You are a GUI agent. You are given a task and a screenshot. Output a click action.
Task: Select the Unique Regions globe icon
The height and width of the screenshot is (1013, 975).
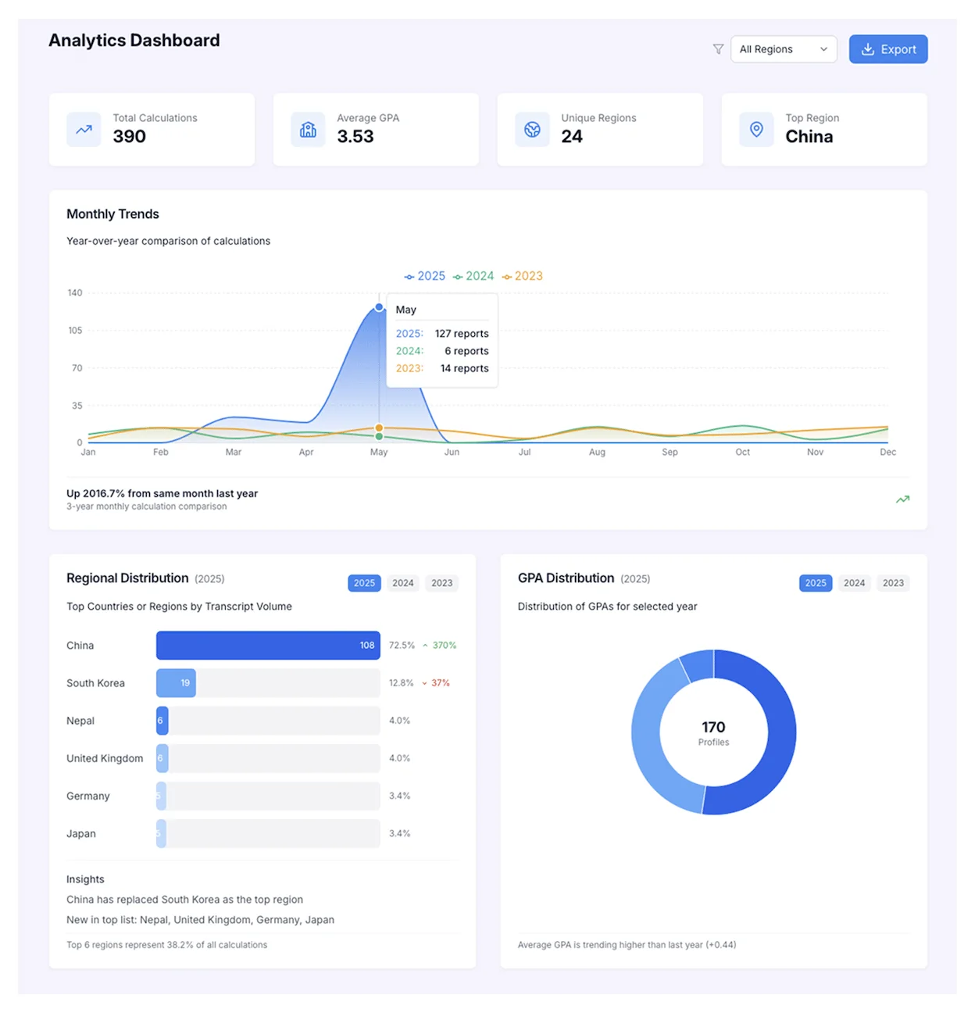(x=532, y=130)
